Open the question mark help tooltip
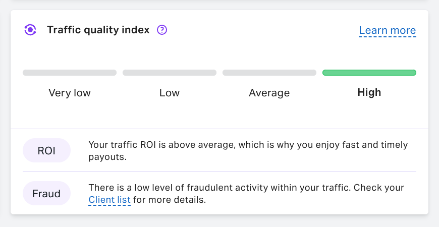The height and width of the screenshot is (227, 439). click(162, 30)
